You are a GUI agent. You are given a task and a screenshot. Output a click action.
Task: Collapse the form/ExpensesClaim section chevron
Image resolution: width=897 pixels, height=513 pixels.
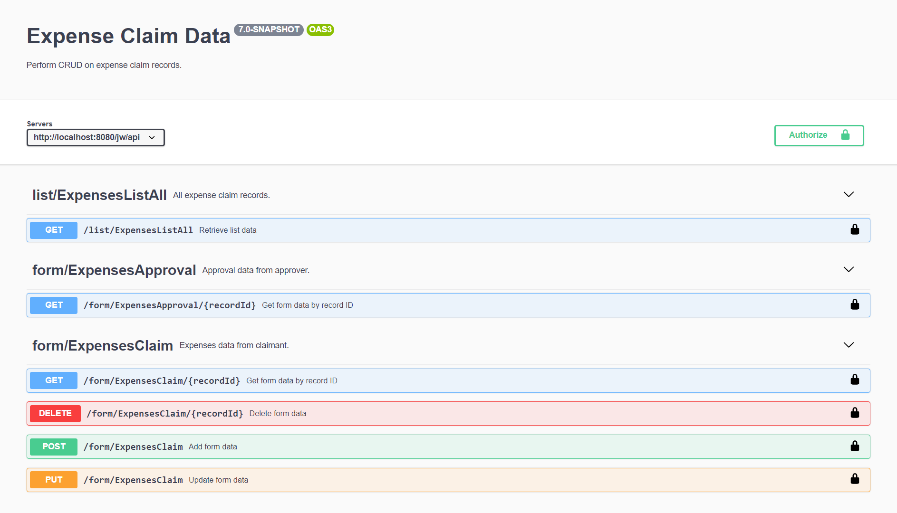848,345
